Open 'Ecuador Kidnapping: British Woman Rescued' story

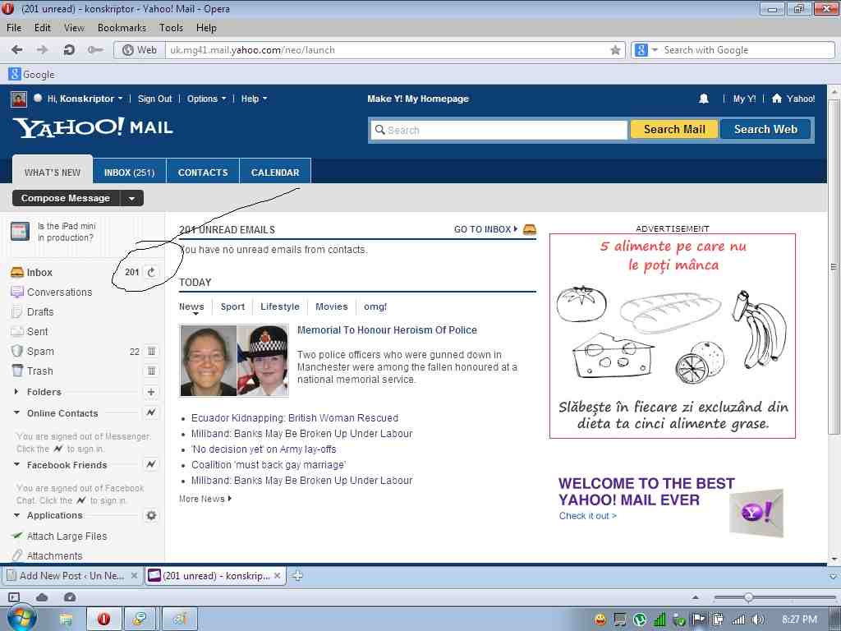(295, 418)
